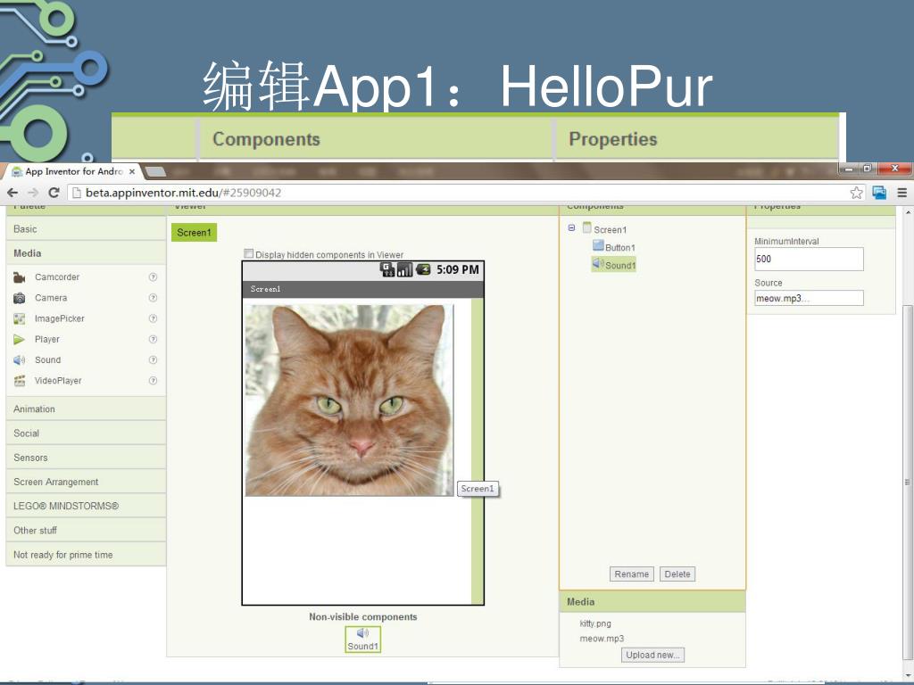This screenshot has height=685, width=914.
Task: Click the Rename button
Action: [631, 574]
